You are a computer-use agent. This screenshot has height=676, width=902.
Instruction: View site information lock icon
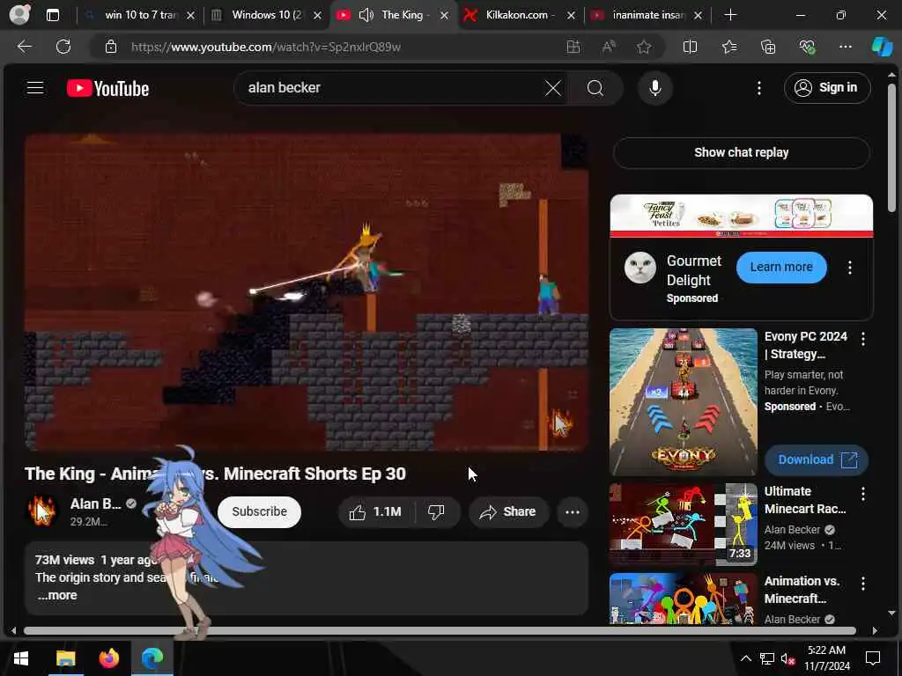click(x=110, y=47)
